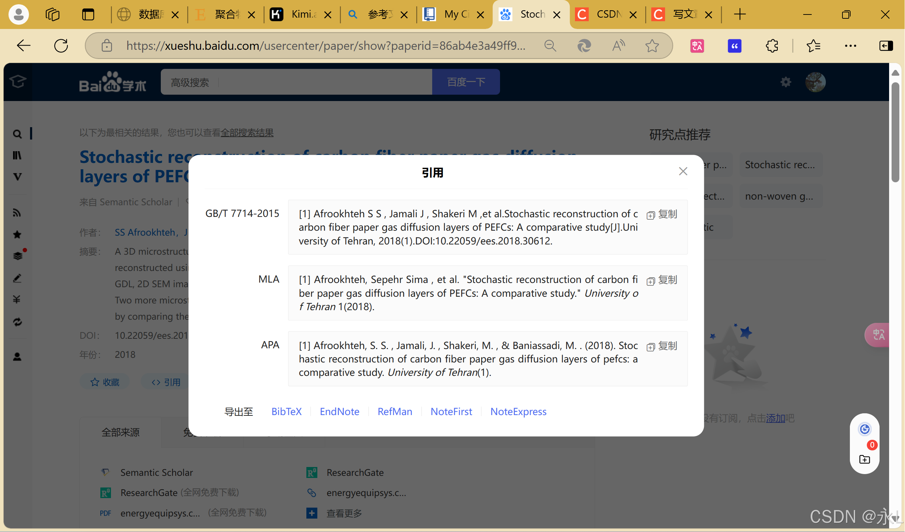
Task: Close the 引用 citation dialog
Action: coord(683,171)
